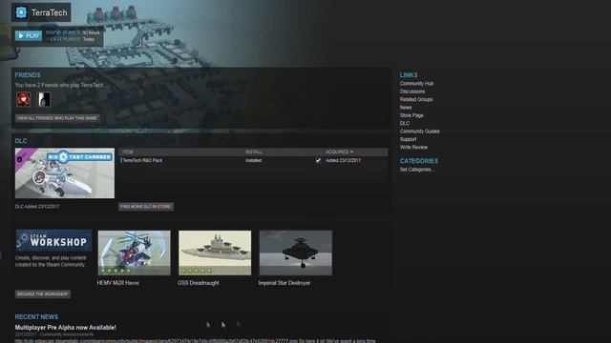The width and height of the screenshot is (611, 343).
Task: Open HEMV Mi28 Havoc workshop thumbnail
Action: tap(134, 252)
